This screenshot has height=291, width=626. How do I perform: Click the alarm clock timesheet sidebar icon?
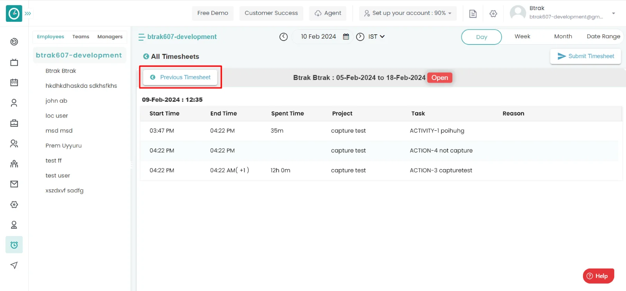[14, 245]
